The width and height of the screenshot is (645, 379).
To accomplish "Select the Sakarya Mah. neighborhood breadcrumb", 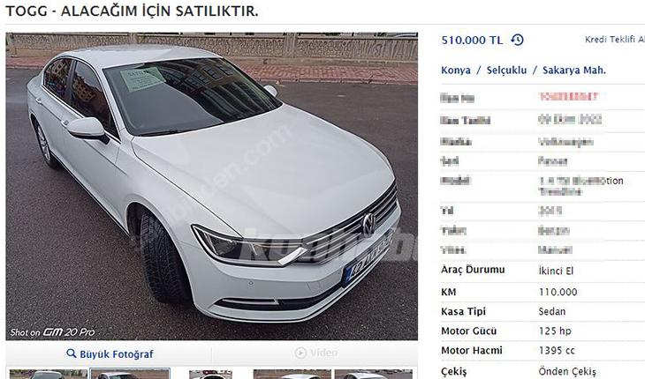I will [x=574, y=71].
